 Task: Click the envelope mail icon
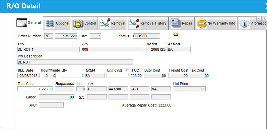(x=176, y=34)
